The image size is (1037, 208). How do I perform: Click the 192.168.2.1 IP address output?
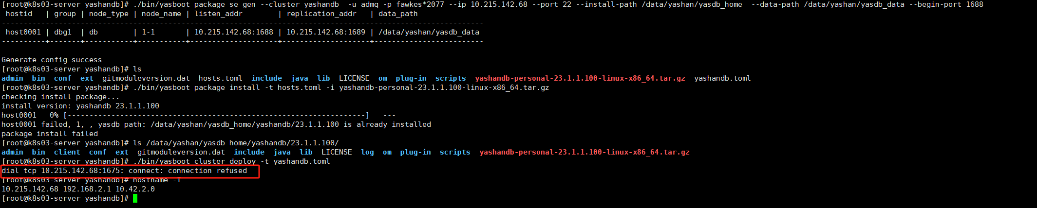(x=87, y=189)
